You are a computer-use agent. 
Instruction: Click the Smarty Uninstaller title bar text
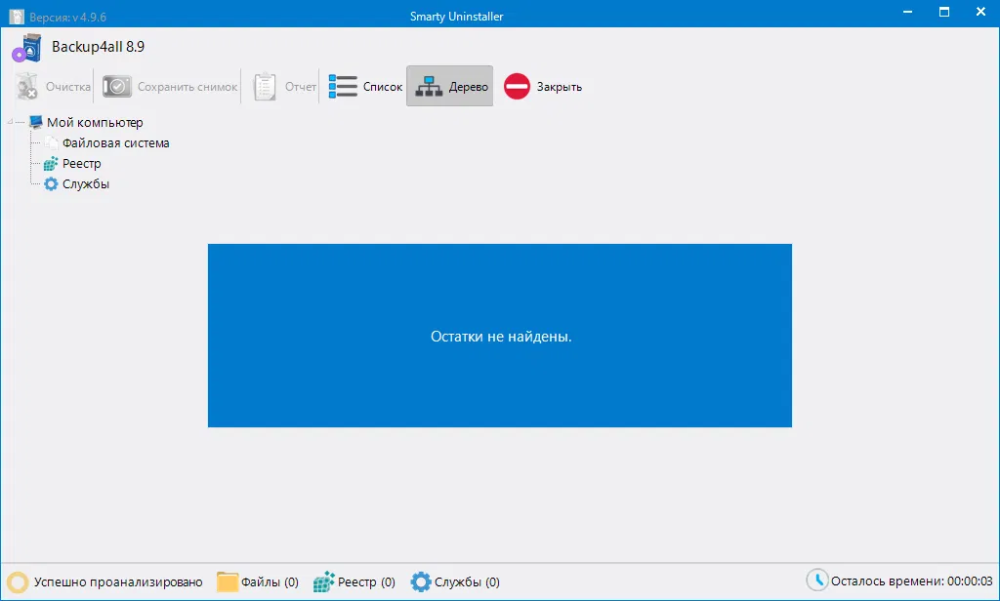tap(455, 16)
